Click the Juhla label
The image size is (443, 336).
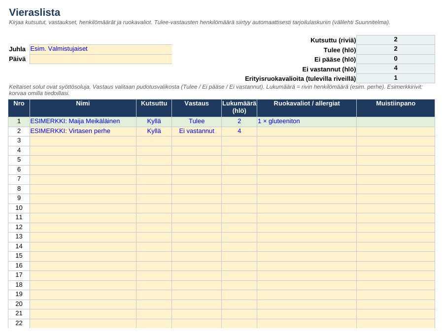17,49
